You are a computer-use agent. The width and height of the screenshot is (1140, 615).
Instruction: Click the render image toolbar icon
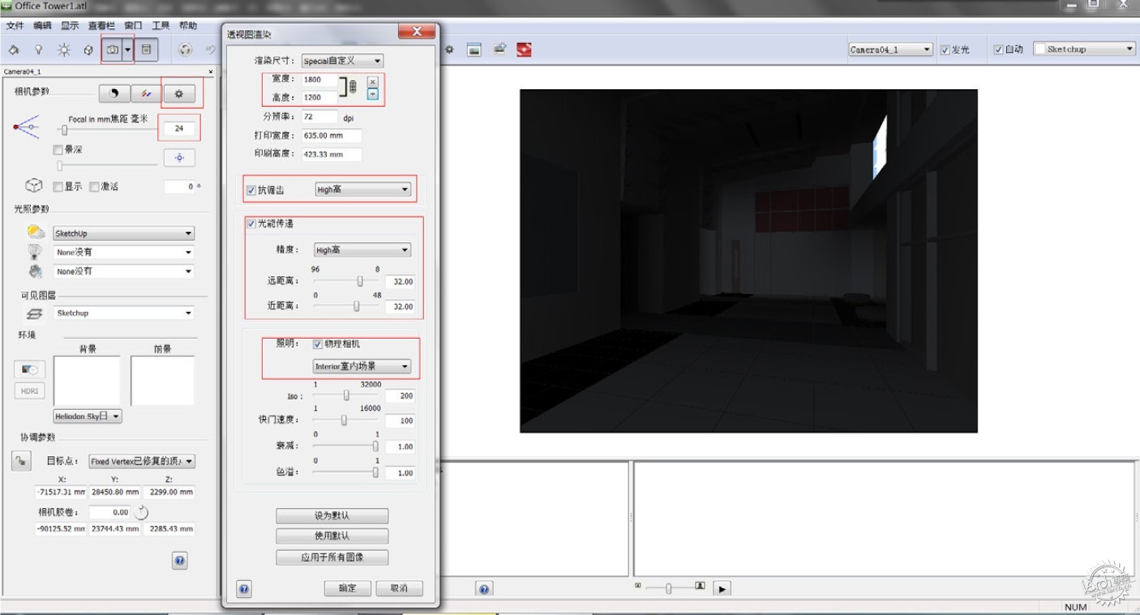point(474,50)
